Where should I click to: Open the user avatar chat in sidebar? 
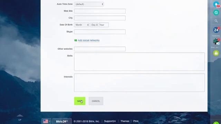(216, 42)
